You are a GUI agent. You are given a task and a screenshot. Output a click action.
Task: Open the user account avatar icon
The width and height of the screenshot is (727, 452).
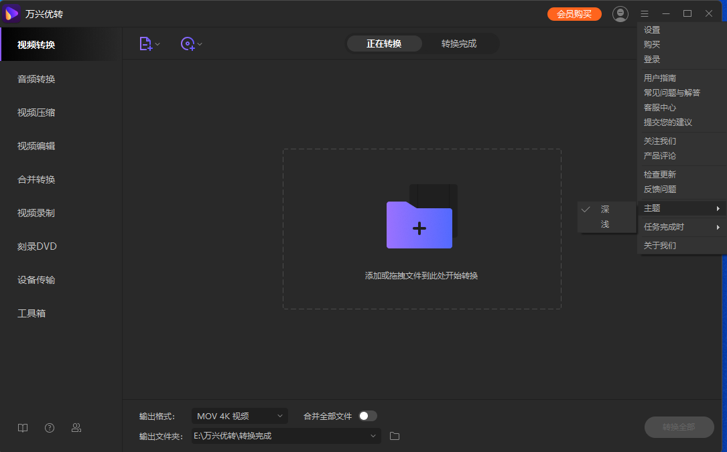tap(620, 13)
